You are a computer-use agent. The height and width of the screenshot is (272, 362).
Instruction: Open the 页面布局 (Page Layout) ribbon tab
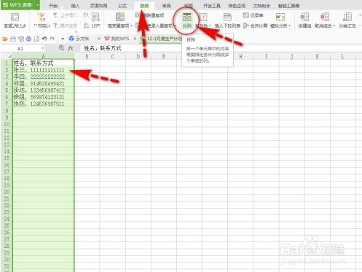point(98,6)
